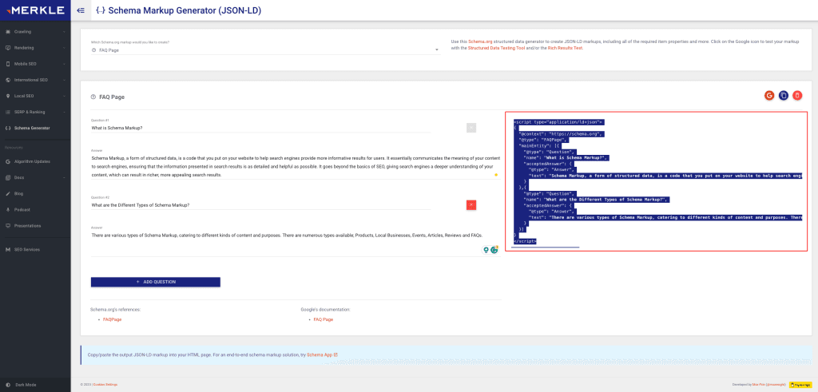Collapse the sidebar with the hamburger arrow icon
818x392 pixels.
[81, 10]
